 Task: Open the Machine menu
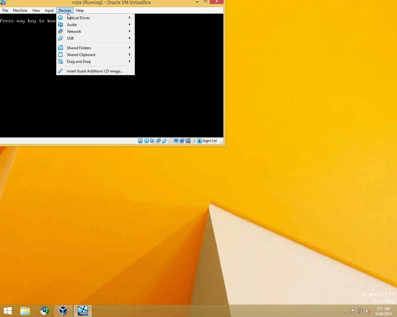(20, 11)
